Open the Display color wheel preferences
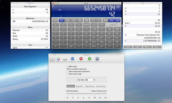 pos(58,60)
